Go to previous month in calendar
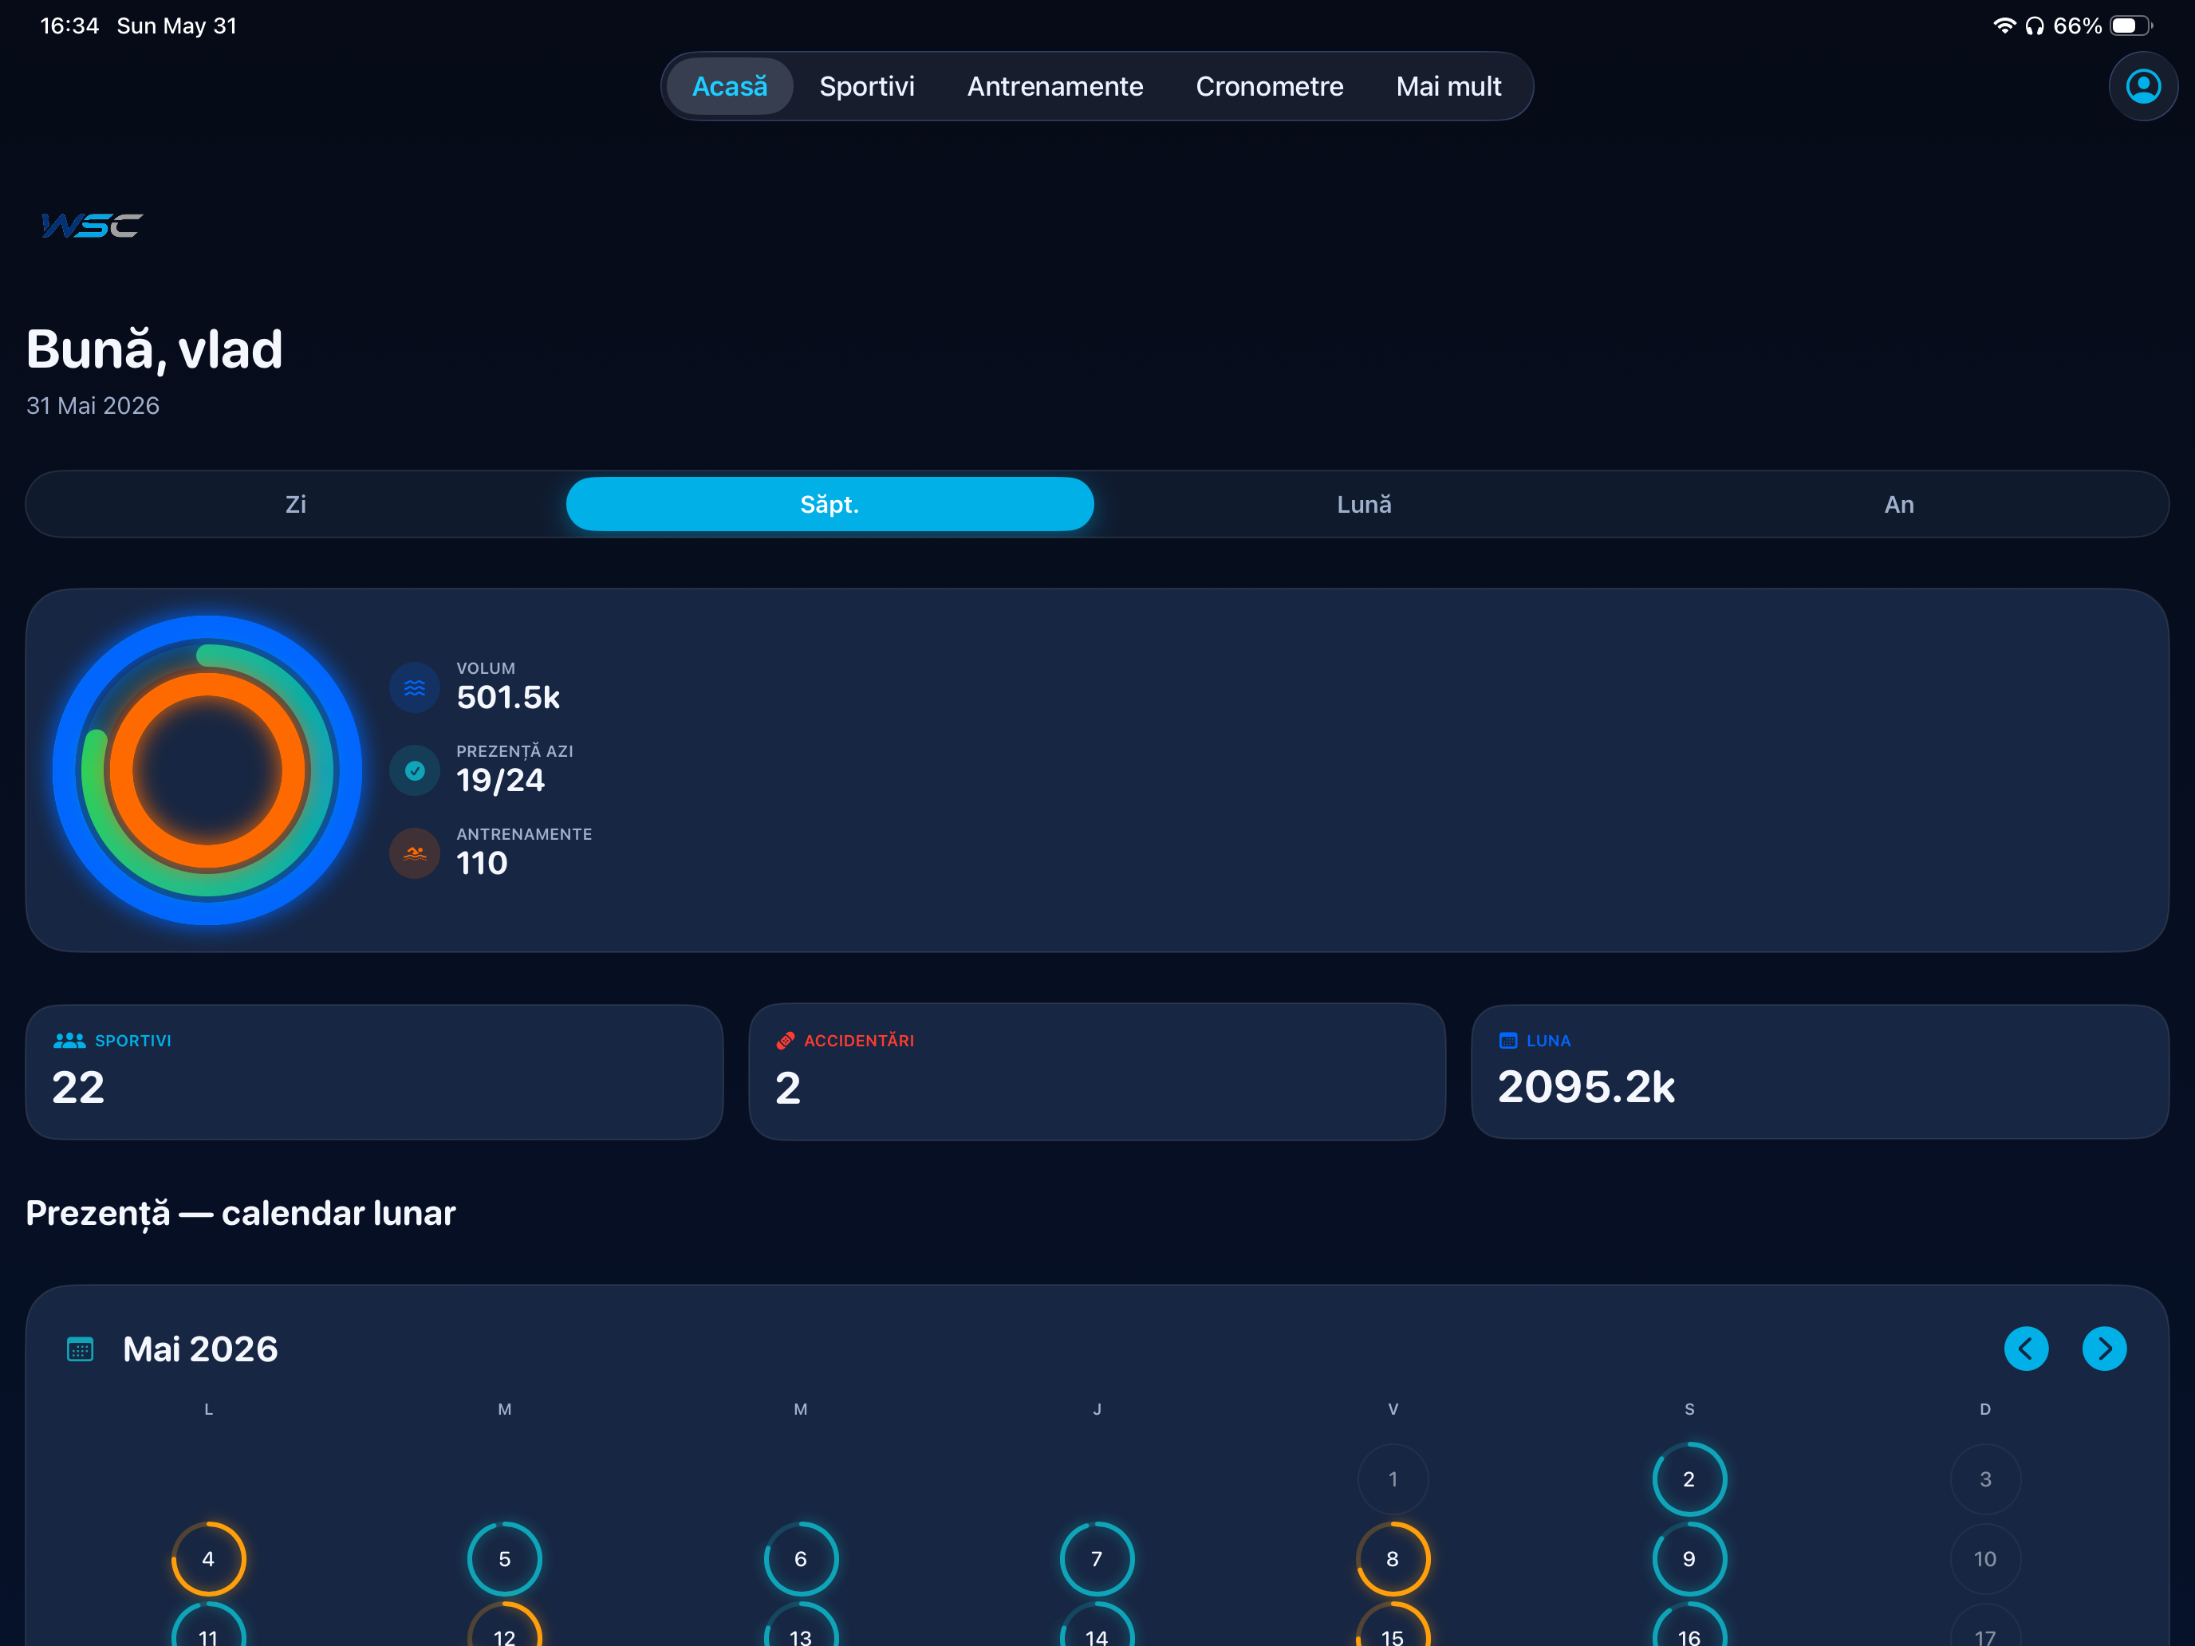 [2026, 1349]
